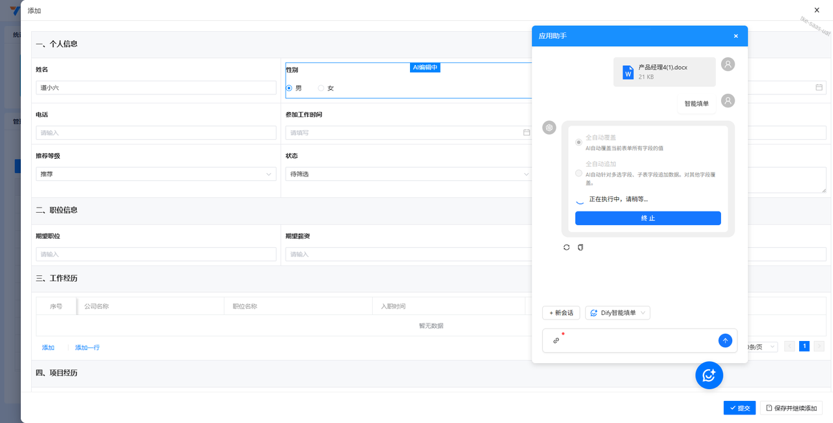
Task: Select the 男 gender radio button
Action: pos(290,88)
